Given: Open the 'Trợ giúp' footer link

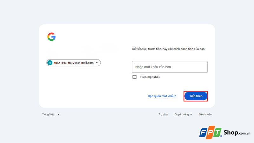Looking at the screenshot, I should pos(163,114).
